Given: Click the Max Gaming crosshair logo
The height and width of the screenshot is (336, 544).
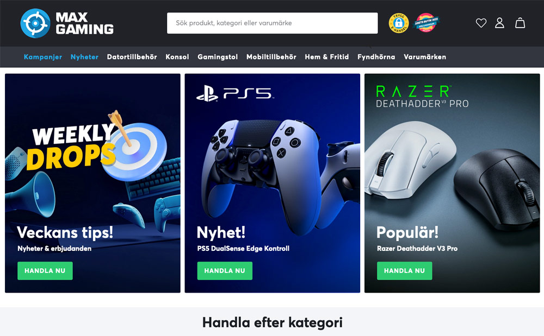Looking at the screenshot, I should point(35,23).
